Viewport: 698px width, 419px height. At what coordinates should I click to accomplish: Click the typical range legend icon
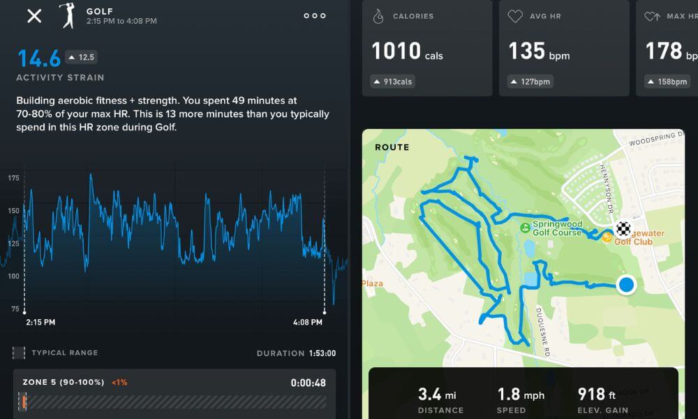click(19, 353)
